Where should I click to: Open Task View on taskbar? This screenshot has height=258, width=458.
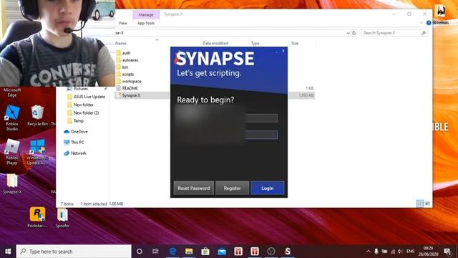pyautogui.click(x=155, y=252)
